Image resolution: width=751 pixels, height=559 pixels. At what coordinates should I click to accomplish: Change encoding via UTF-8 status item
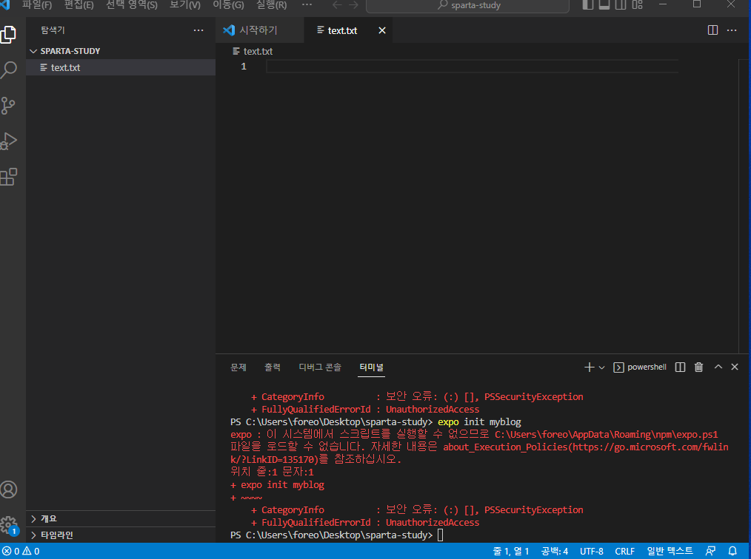[x=592, y=551]
